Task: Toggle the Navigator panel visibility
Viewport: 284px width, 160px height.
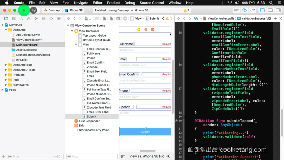Action: (262, 10)
